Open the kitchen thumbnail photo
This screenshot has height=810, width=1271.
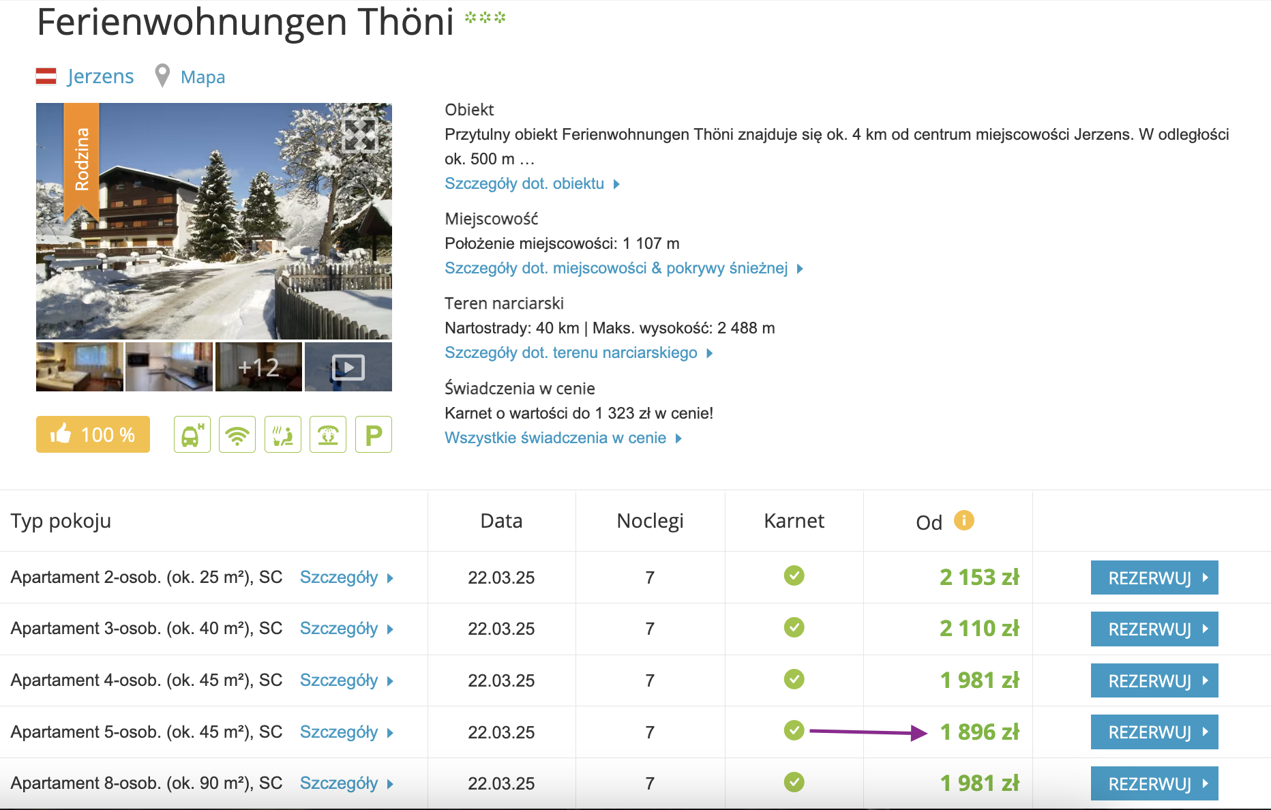(169, 367)
